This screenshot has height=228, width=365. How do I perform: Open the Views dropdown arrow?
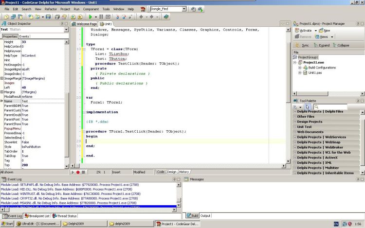click(332, 37)
